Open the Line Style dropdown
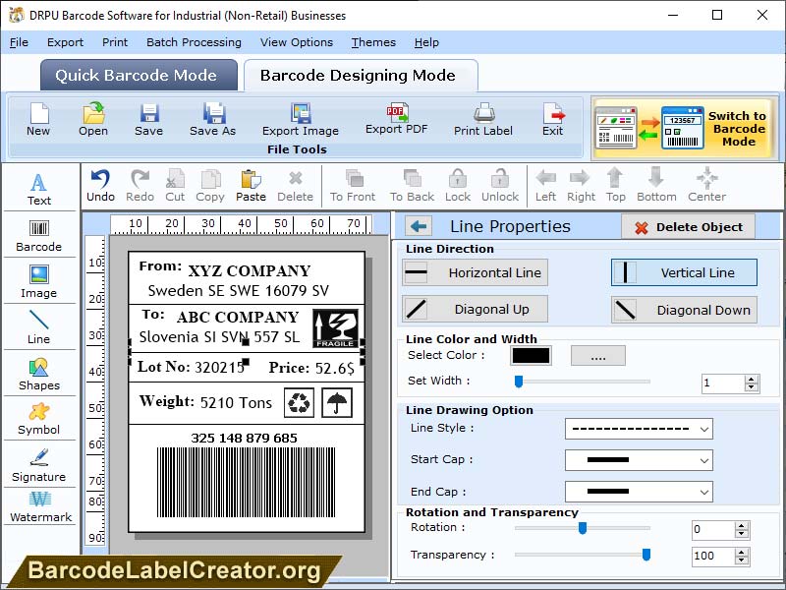 [639, 429]
